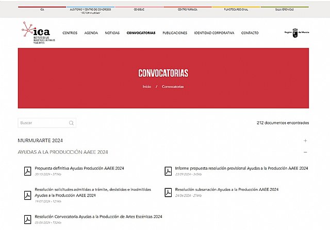This screenshot has height=230, width=330.
Task: Open the Centros menu item
Action: pos(70,33)
